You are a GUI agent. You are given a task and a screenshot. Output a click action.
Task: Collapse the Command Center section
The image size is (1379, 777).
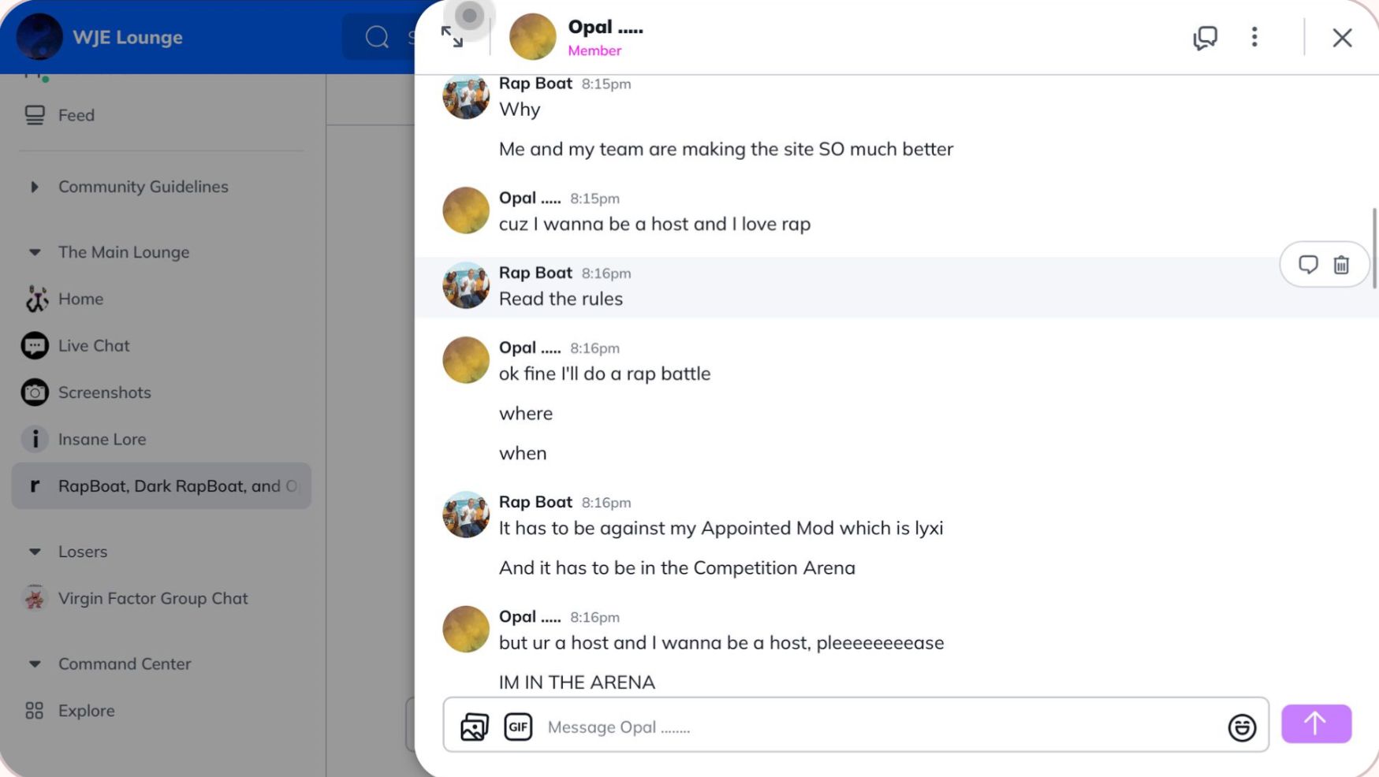click(x=35, y=664)
